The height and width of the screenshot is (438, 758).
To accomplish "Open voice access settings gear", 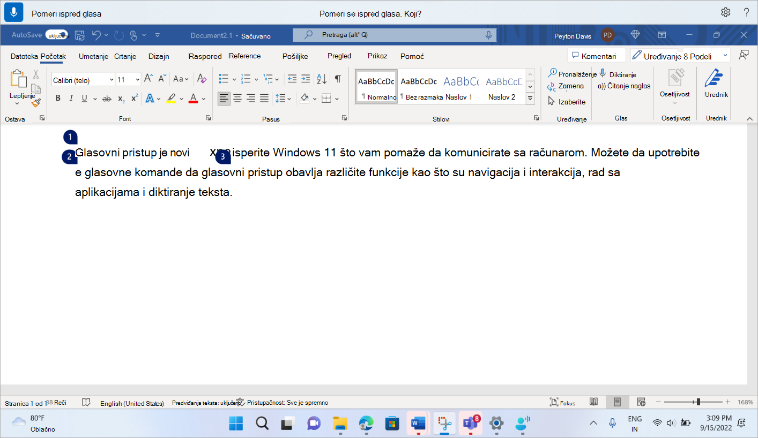I will (725, 12).
